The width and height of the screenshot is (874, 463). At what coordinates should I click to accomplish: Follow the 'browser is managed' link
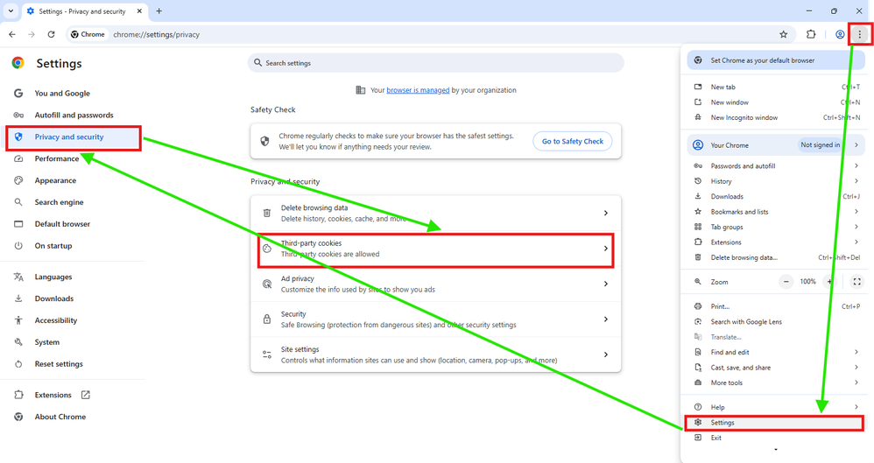coord(418,90)
